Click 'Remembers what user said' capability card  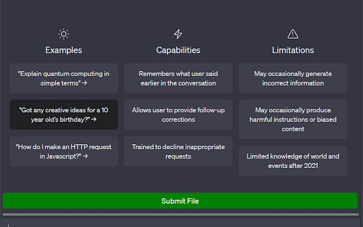coord(178,78)
